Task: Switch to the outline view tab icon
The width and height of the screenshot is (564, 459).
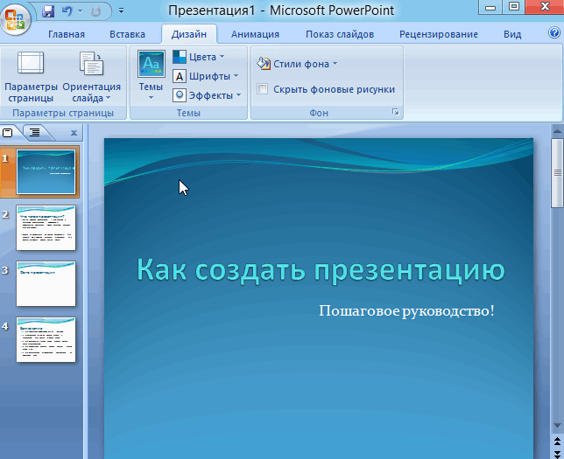Action: (34, 133)
